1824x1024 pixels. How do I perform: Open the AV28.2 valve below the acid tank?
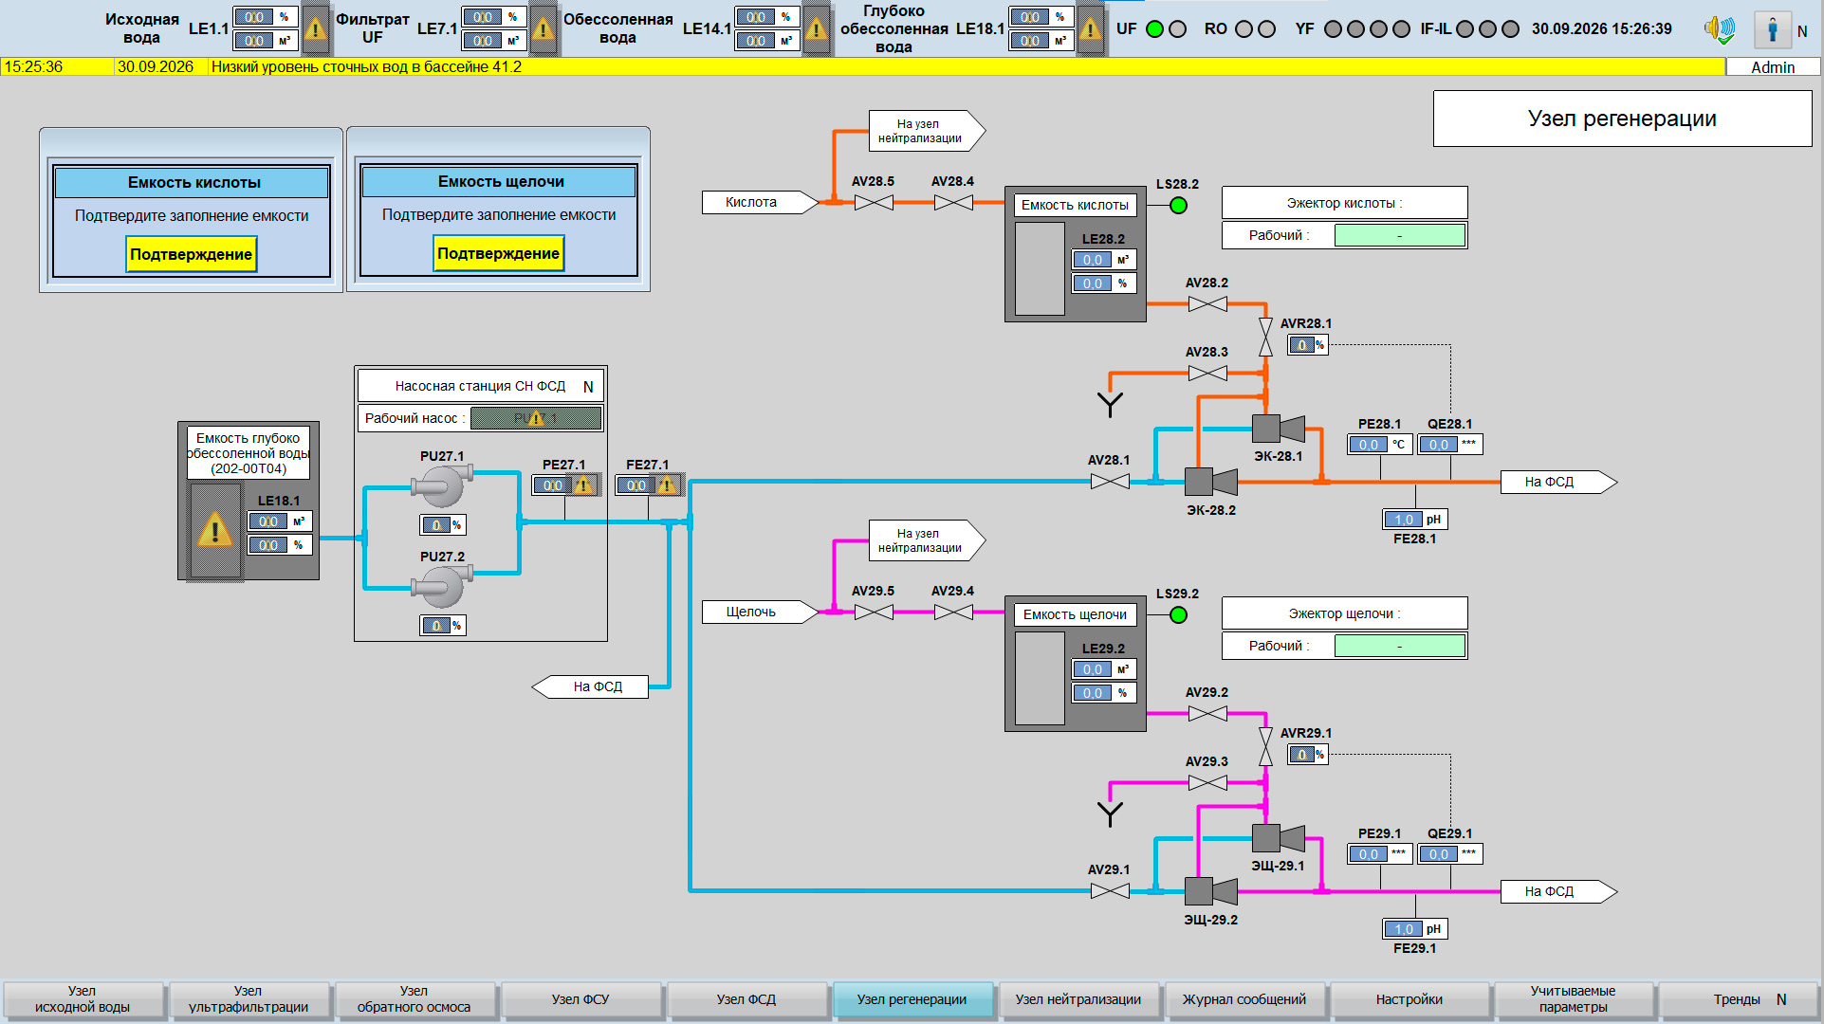[1207, 304]
